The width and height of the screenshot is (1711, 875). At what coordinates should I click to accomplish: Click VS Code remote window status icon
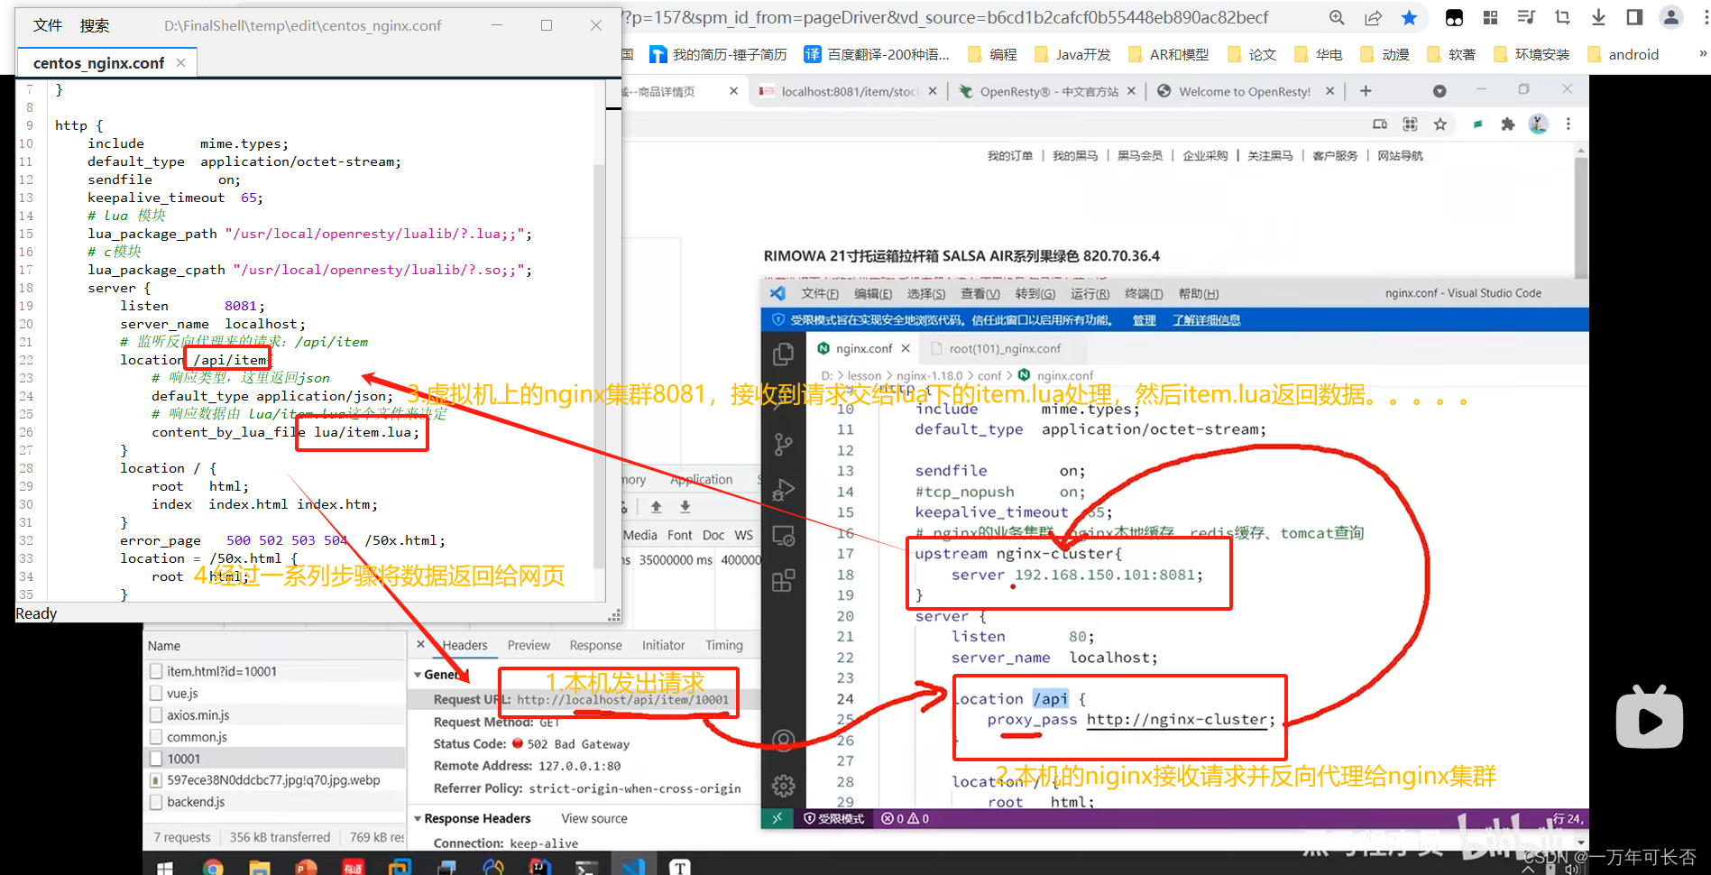[x=776, y=818]
